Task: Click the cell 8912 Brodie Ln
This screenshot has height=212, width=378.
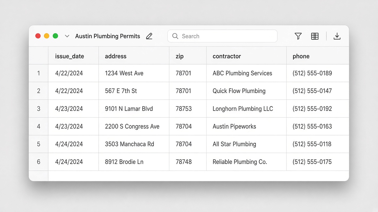Action: click(x=134, y=162)
